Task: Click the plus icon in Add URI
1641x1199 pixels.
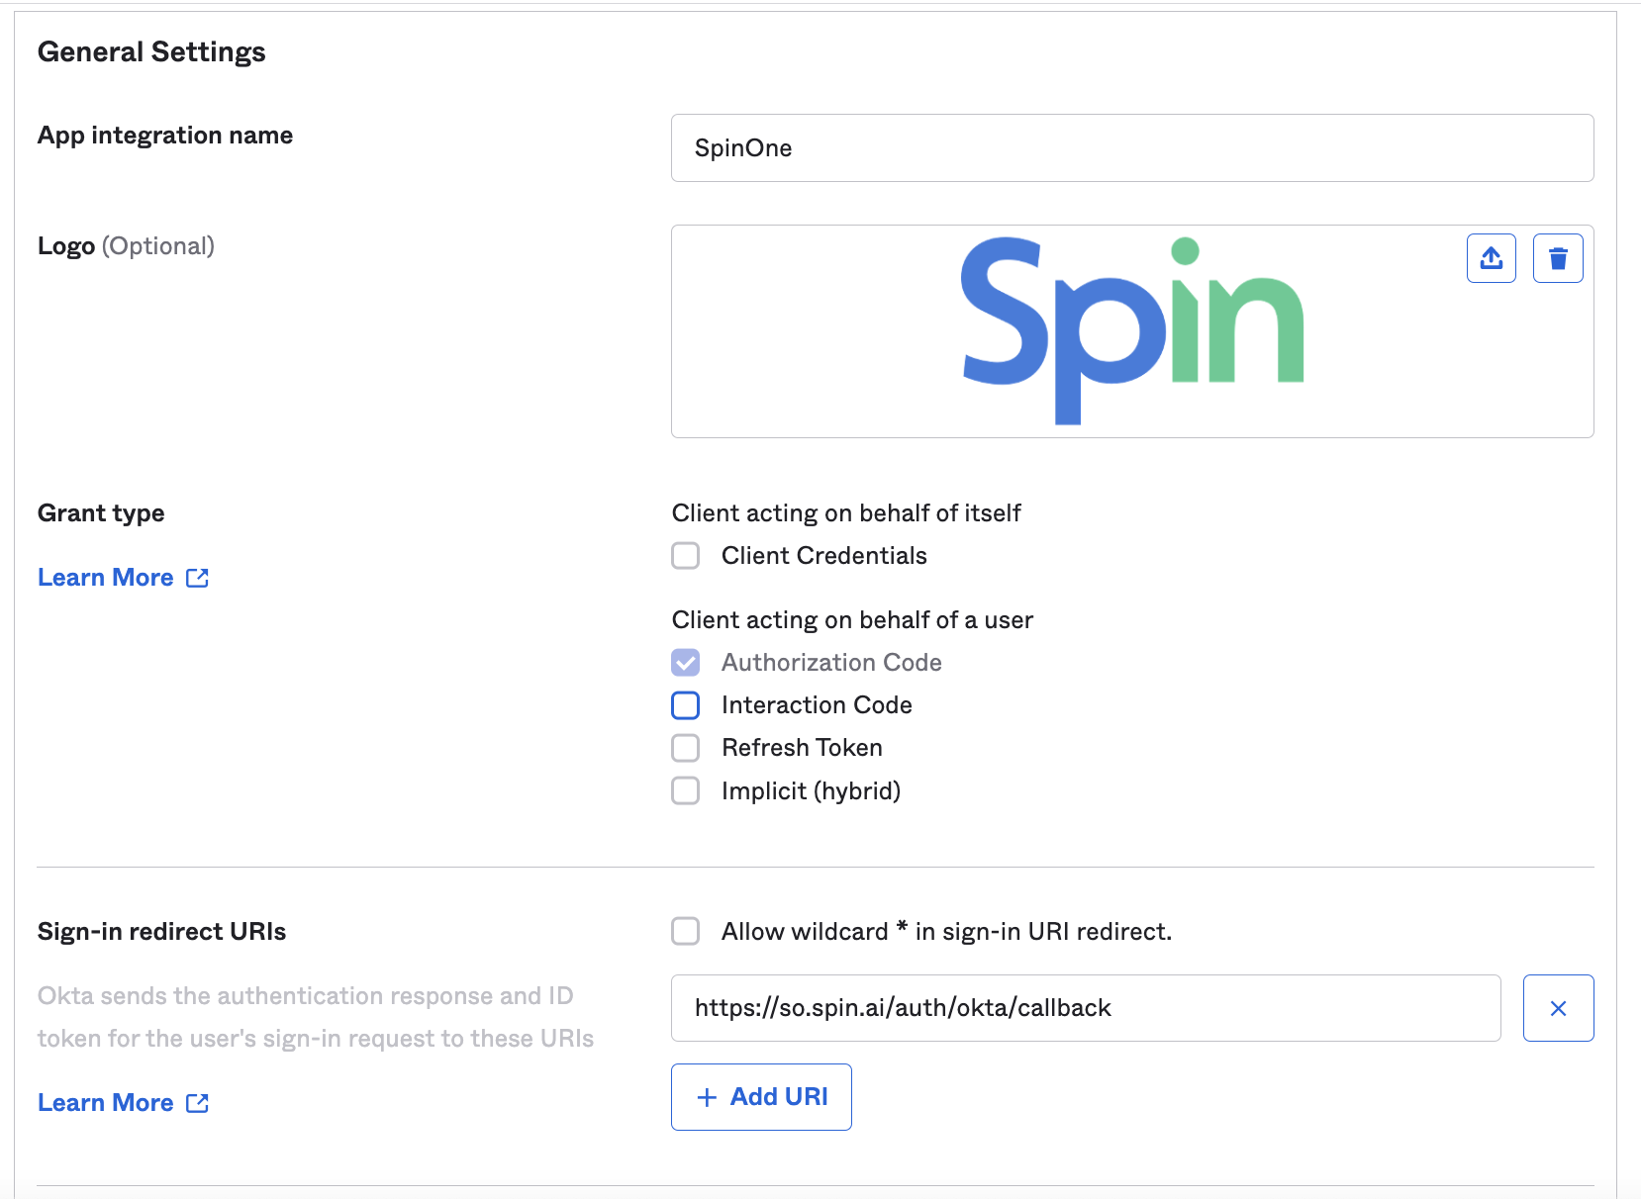Action: [x=707, y=1097]
